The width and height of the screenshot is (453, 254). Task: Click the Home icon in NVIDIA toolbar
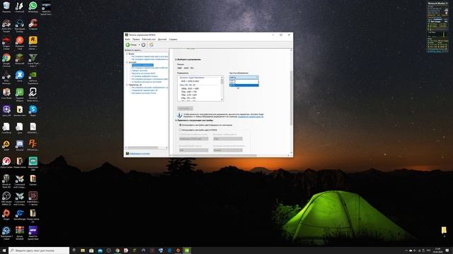point(151,45)
